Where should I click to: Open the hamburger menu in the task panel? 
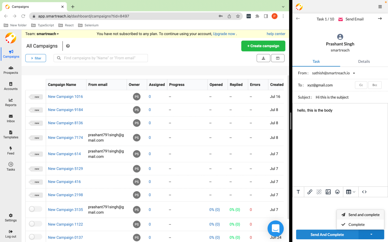tap(380, 7)
